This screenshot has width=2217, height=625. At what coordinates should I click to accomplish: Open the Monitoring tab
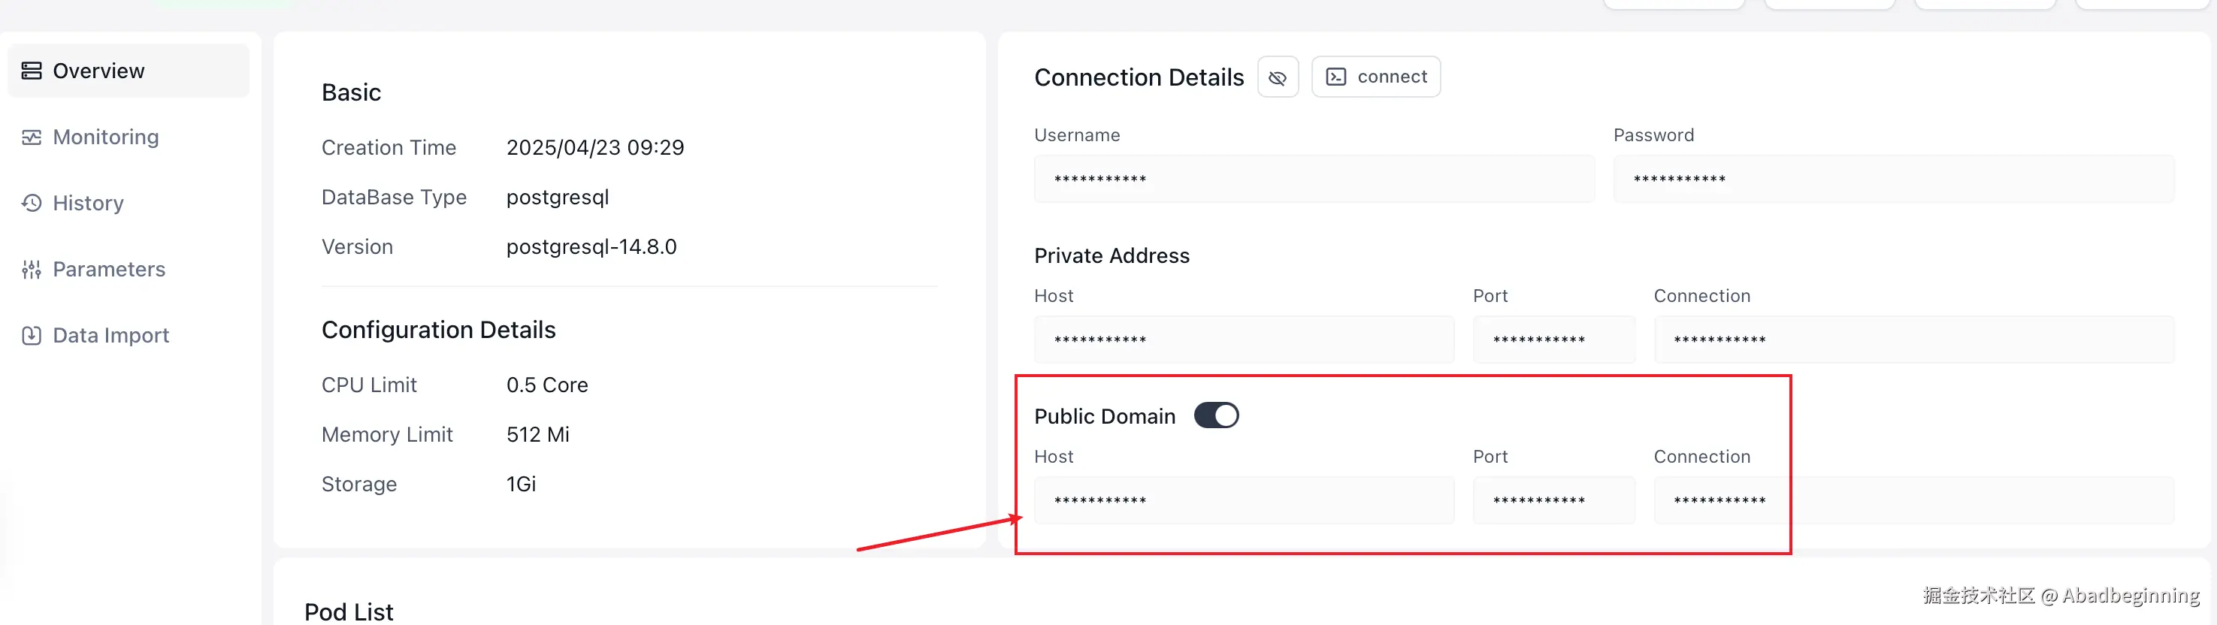106,137
